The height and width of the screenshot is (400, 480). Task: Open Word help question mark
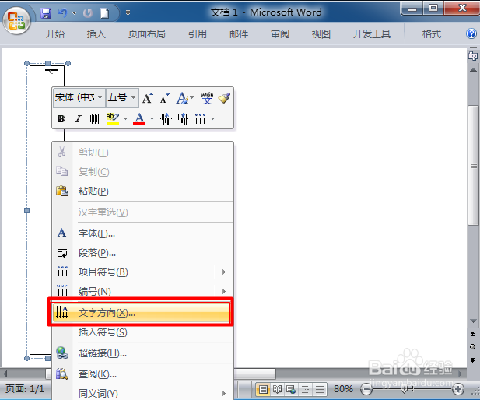pyautogui.click(x=471, y=33)
